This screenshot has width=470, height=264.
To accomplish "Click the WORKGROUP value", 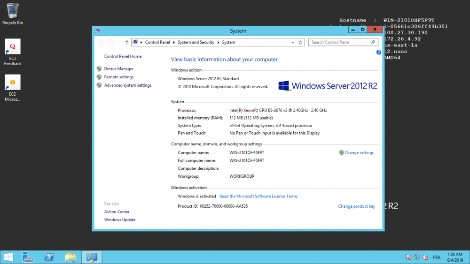I will pos(242,176).
